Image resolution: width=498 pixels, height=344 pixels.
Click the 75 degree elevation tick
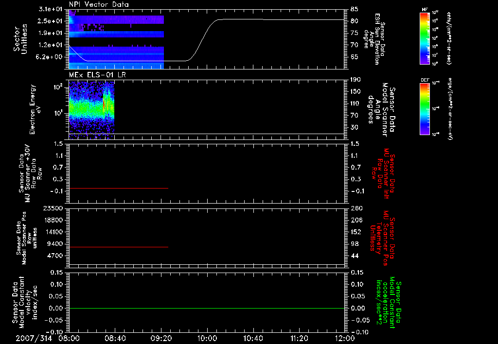(355, 33)
